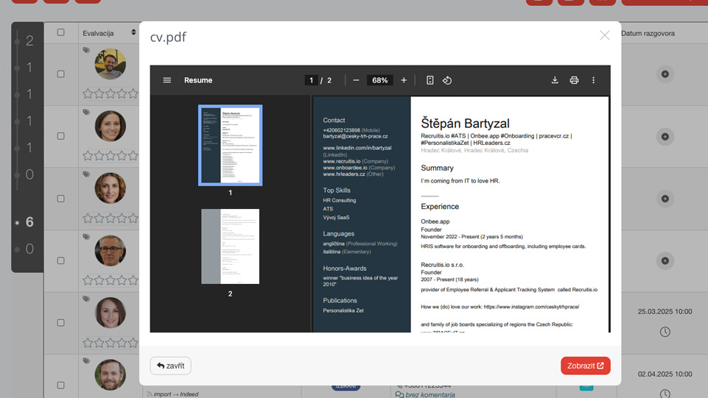Tick checkbox beside last bearded man

(60, 385)
